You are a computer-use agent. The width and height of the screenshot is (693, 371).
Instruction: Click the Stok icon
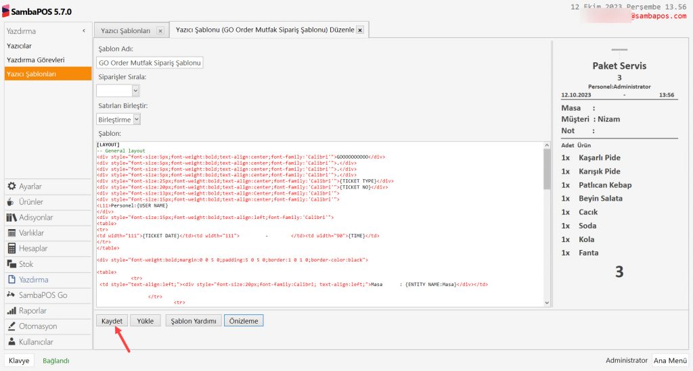(12, 264)
